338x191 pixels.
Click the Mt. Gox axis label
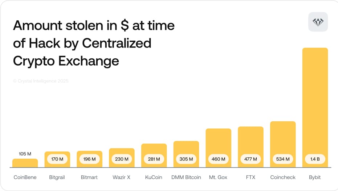[218, 178]
